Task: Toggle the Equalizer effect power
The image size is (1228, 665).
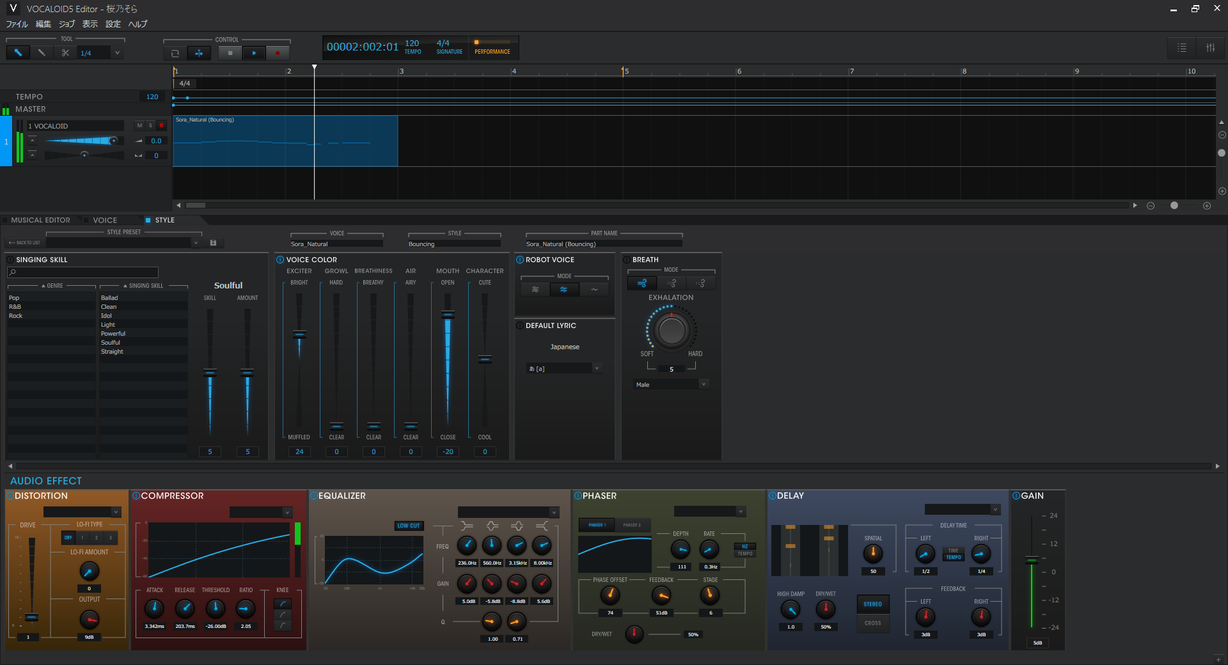Action: click(x=314, y=496)
